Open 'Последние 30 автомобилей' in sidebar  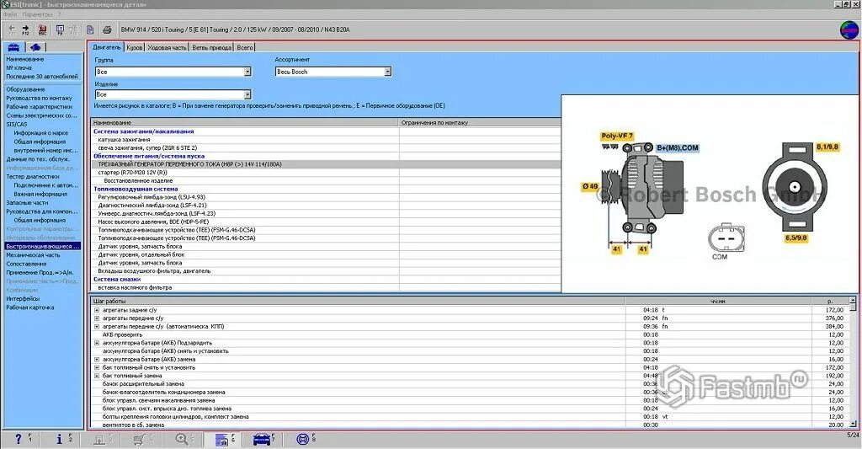point(42,77)
